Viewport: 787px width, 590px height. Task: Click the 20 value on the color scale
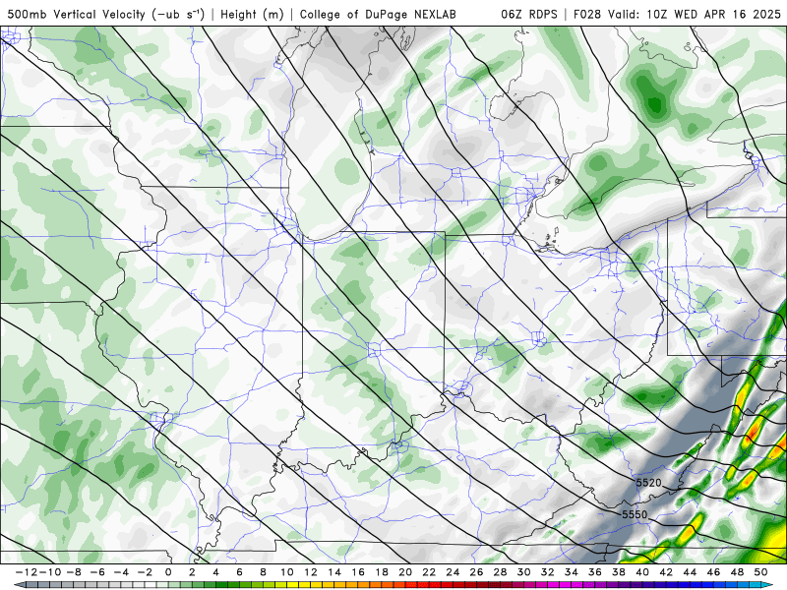pyautogui.click(x=405, y=572)
